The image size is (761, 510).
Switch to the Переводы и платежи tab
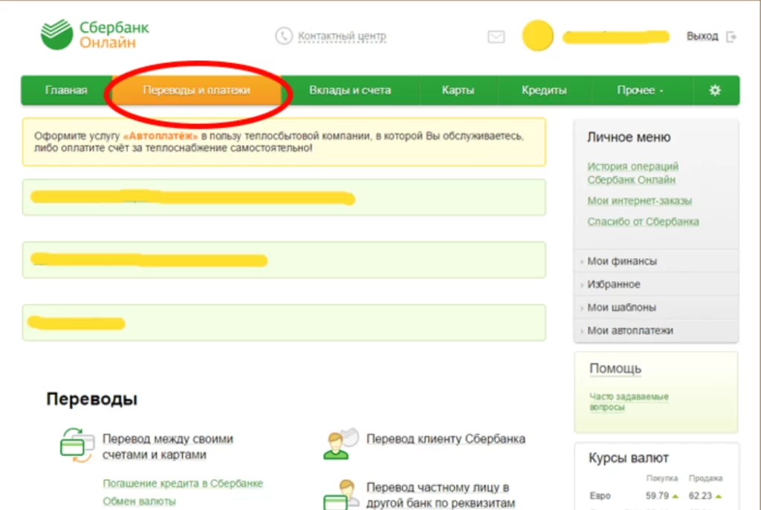pos(196,90)
